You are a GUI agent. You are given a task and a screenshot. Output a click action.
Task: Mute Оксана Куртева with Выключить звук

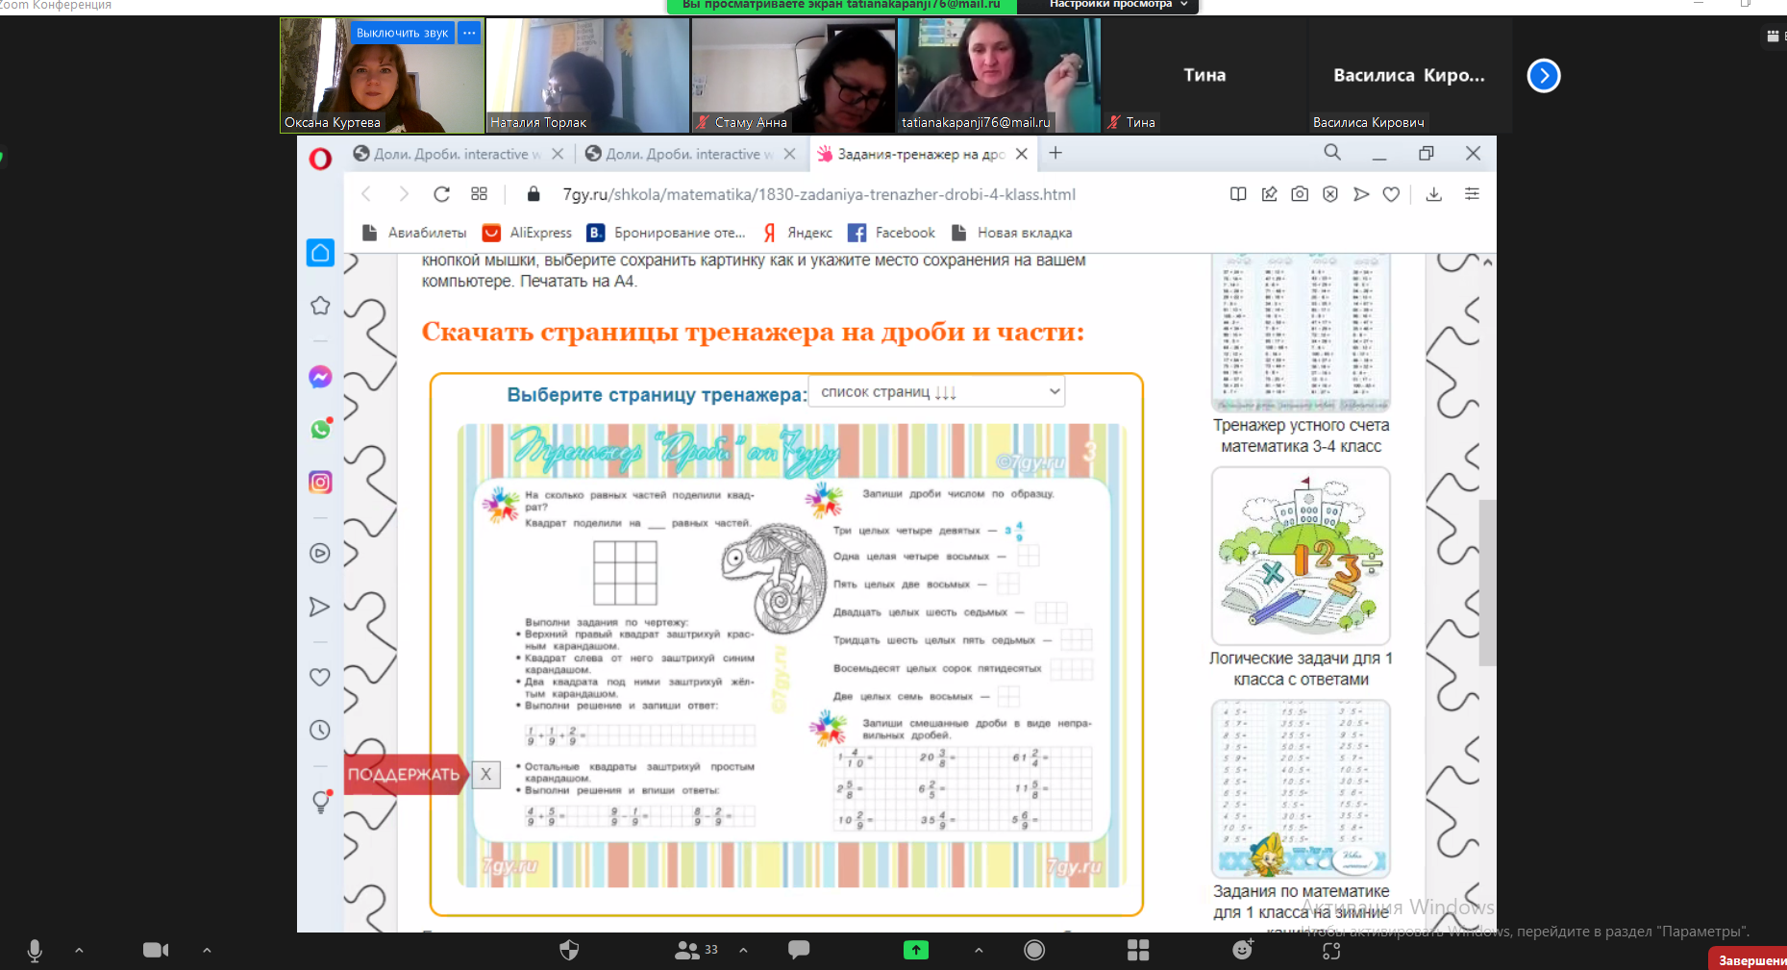click(x=402, y=33)
